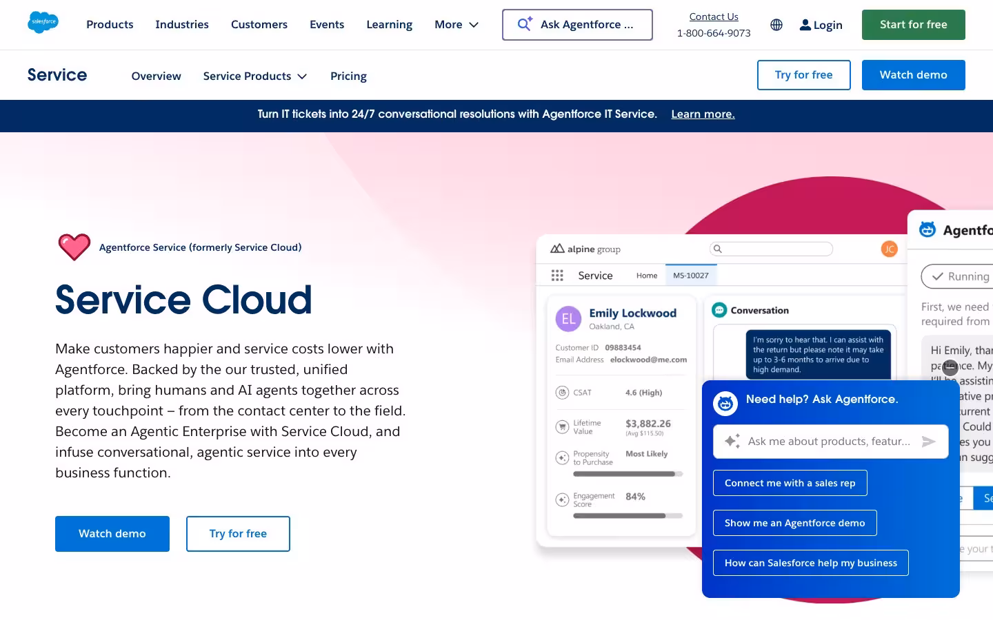Viewport: 993px width, 620px height.
Task: Click the 84% engagement score value
Action: [x=635, y=497]
